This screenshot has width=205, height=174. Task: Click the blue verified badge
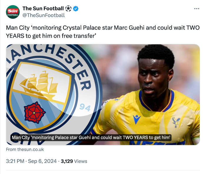(x=76, y=8)
